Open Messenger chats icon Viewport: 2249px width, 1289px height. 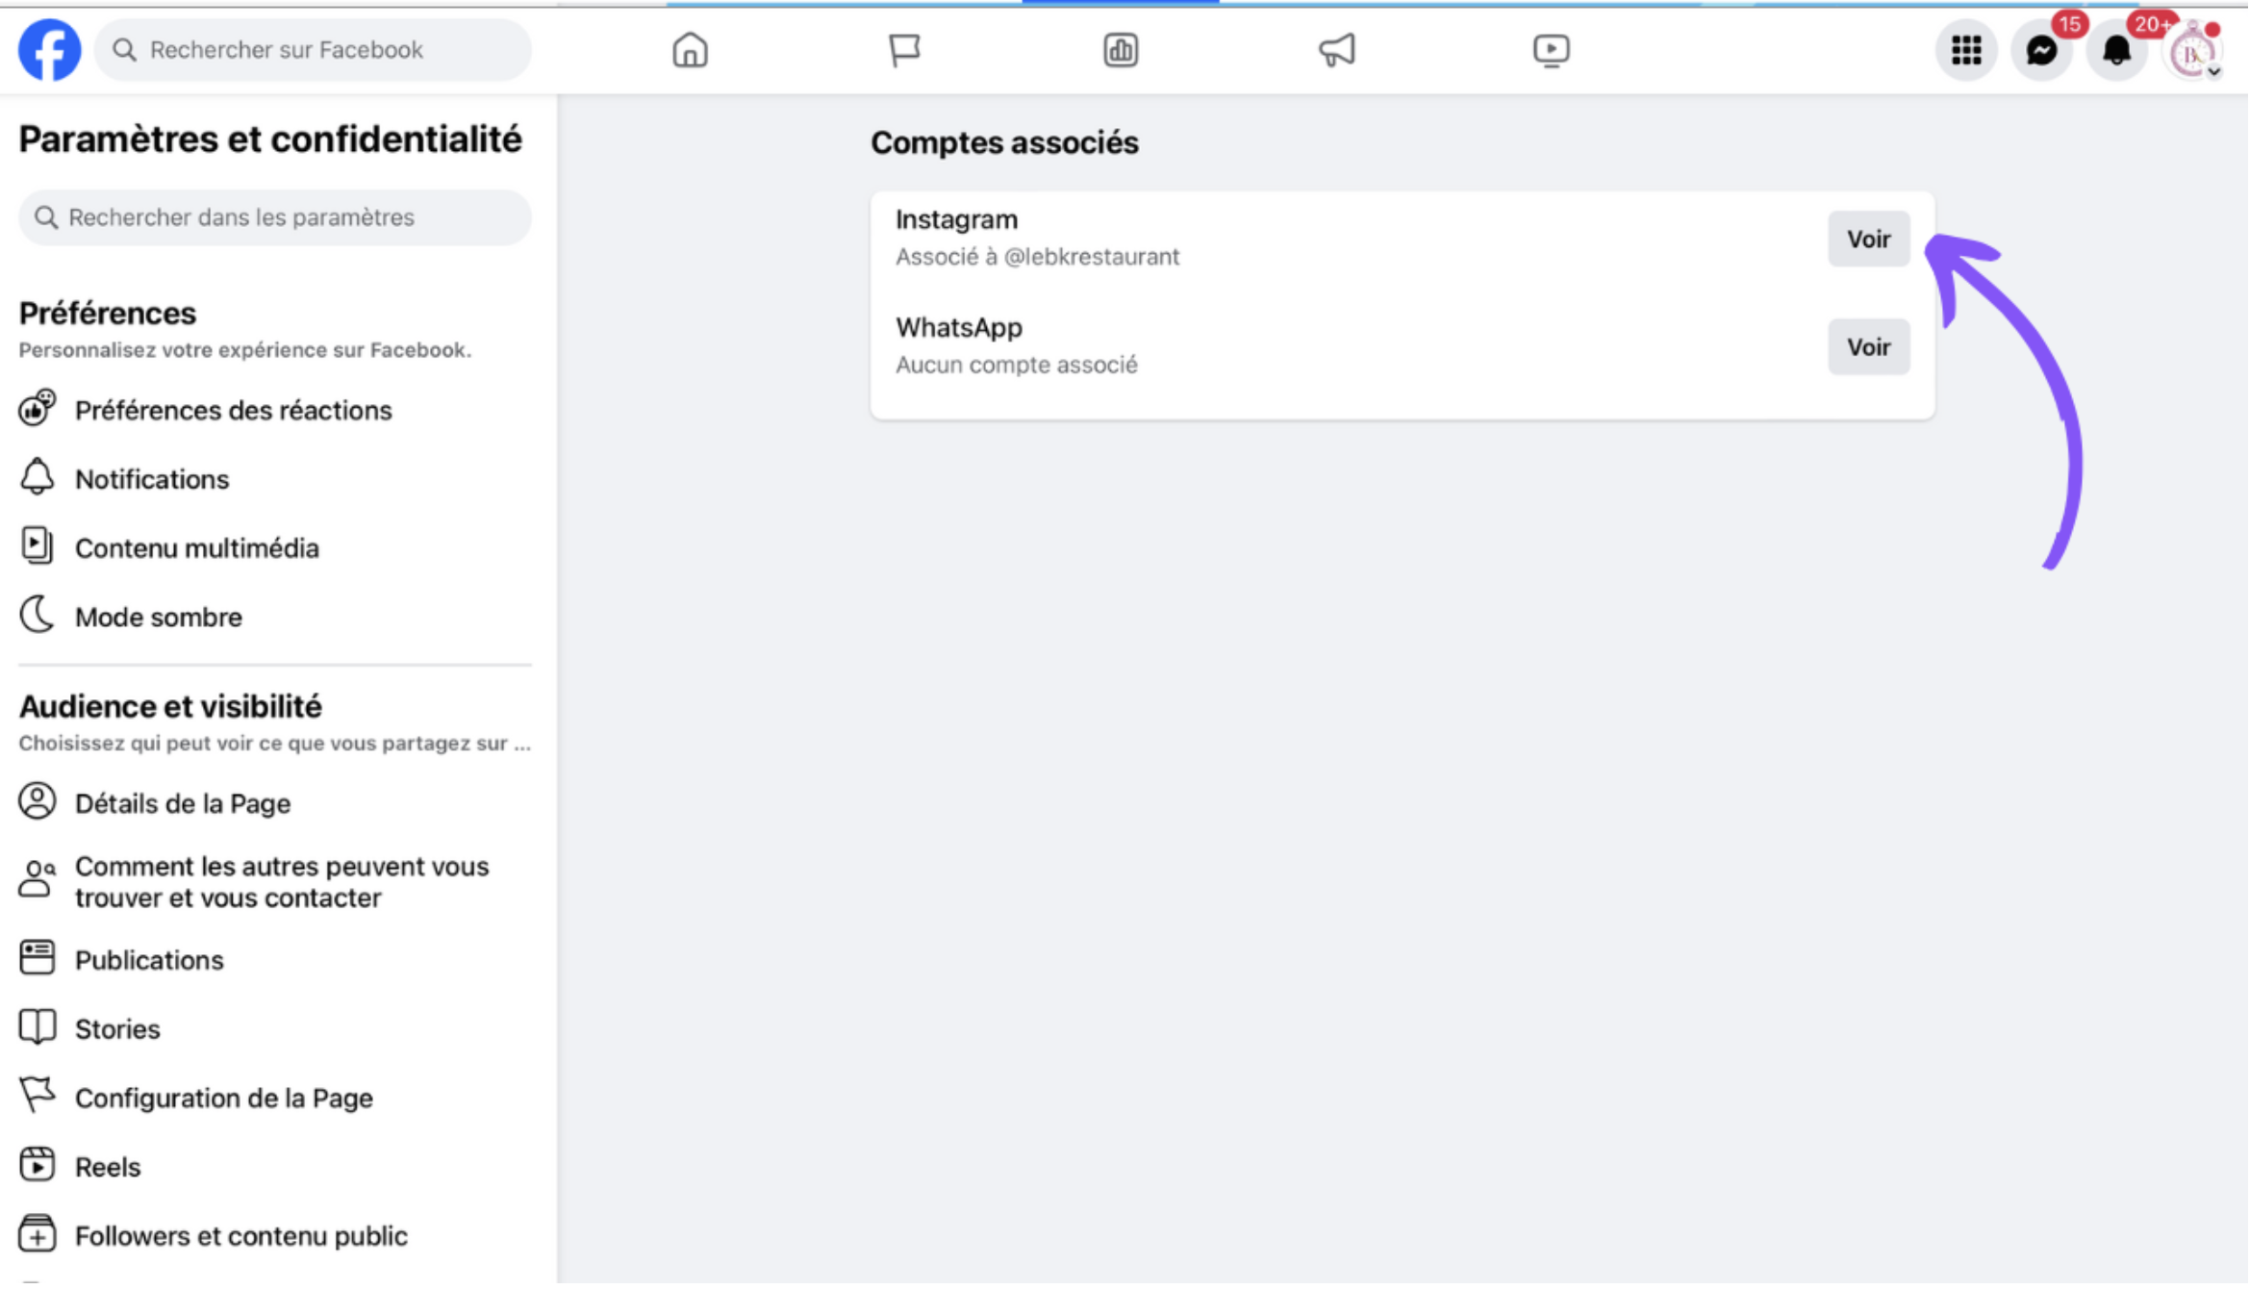coord(2041,50)
